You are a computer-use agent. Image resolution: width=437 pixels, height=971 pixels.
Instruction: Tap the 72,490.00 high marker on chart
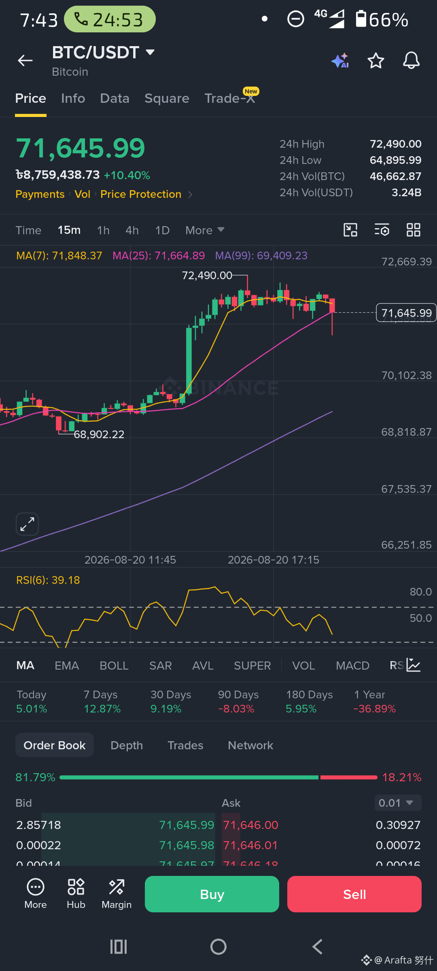[x=207, y=276]
